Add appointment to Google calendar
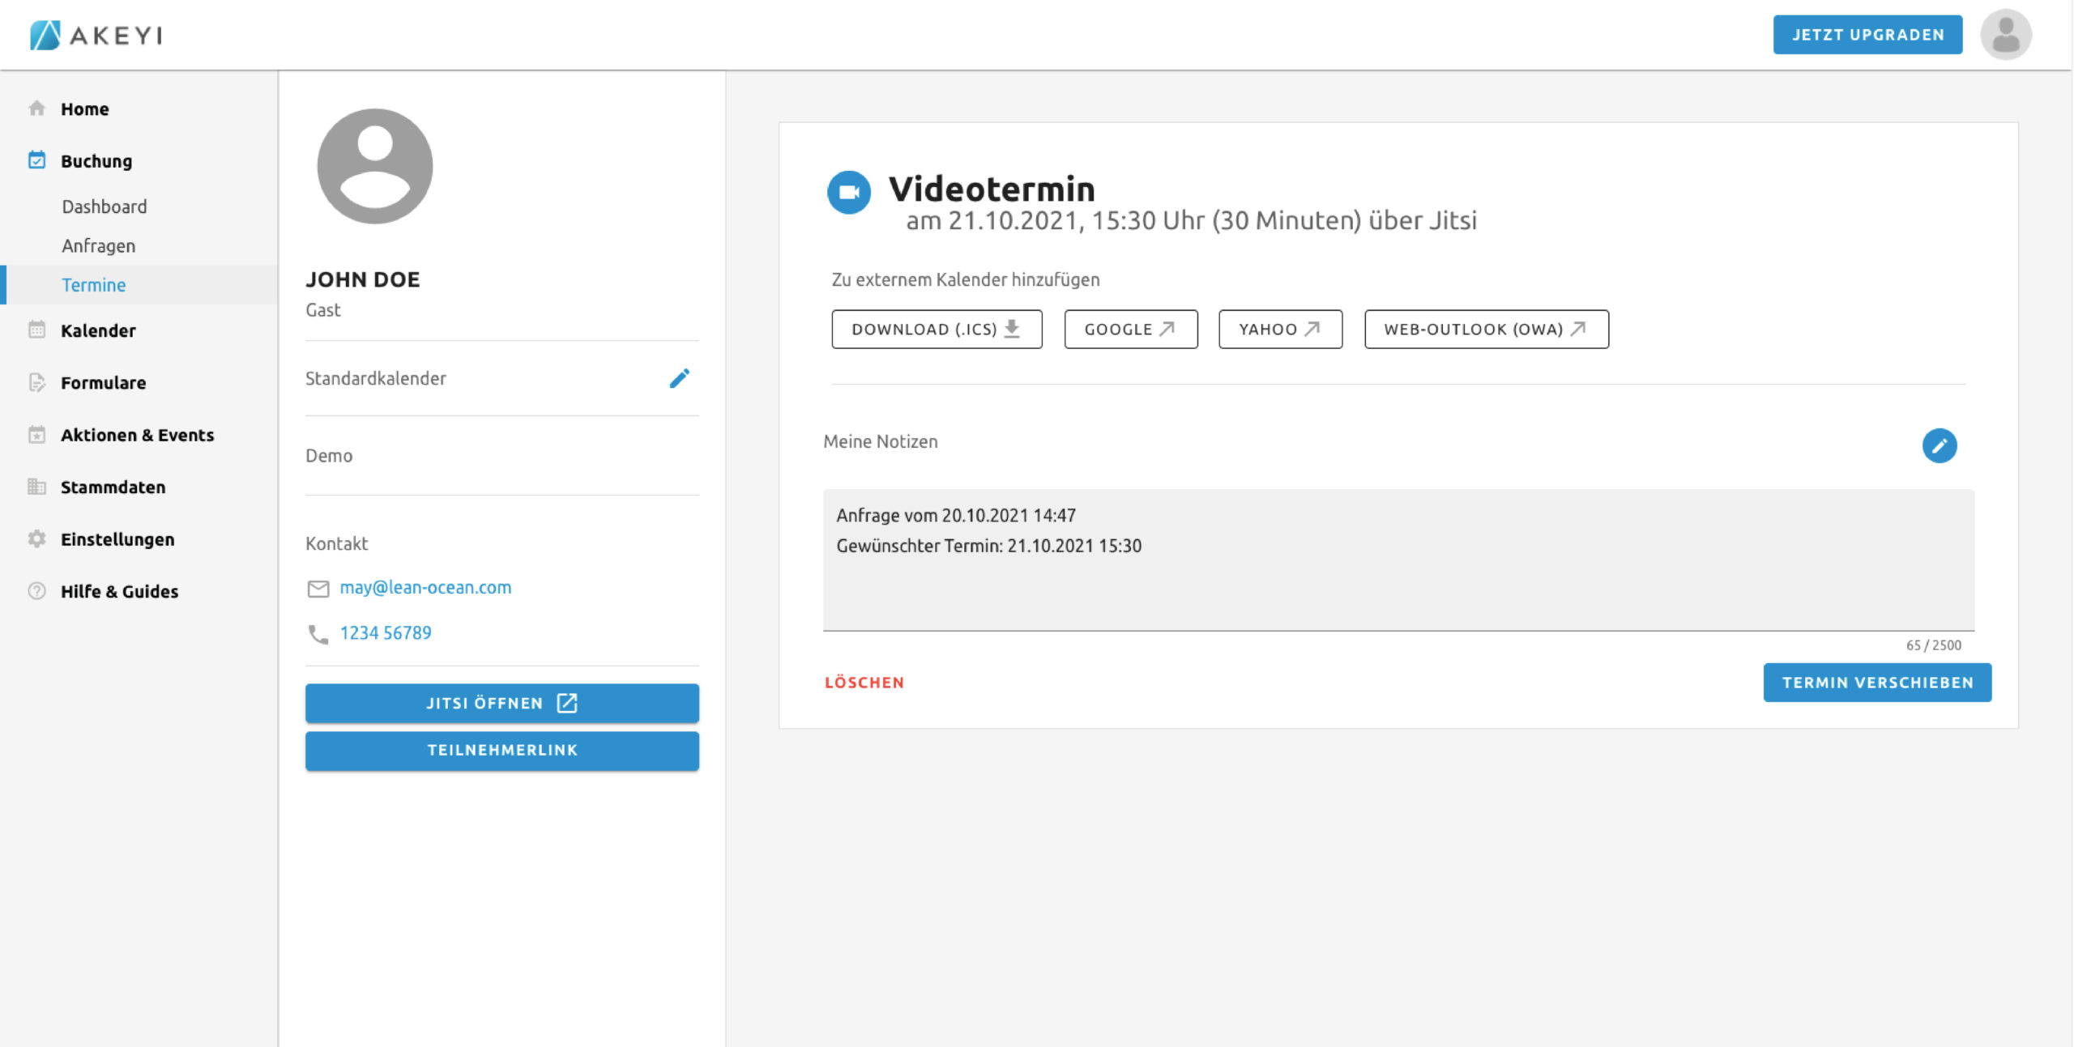The height and width of the screenshot is (1047, 2074). point(1130,329)
